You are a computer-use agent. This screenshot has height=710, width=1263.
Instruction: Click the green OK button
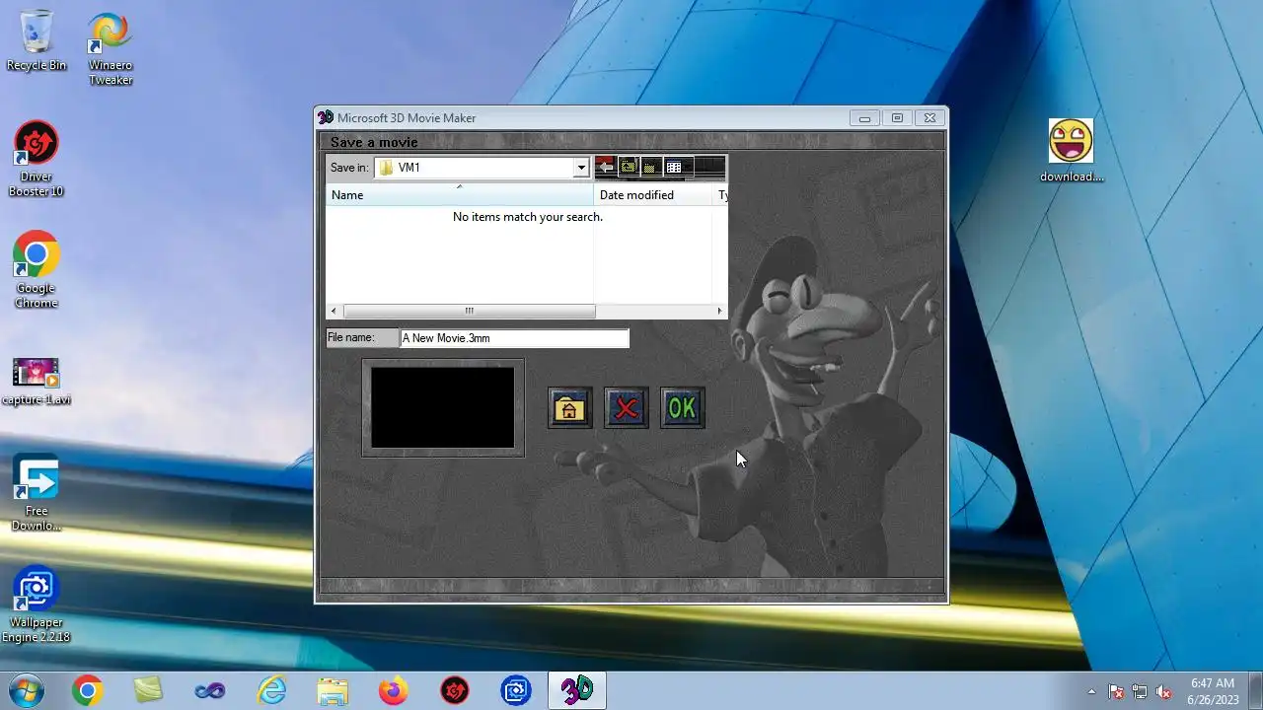682,407
